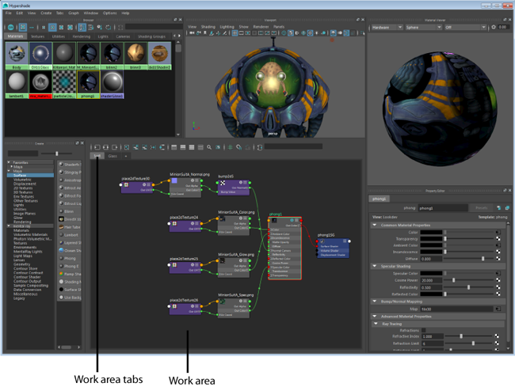Collapse the mental ray tree category
Screen dimensions: 515x387
tap(9, 226)
